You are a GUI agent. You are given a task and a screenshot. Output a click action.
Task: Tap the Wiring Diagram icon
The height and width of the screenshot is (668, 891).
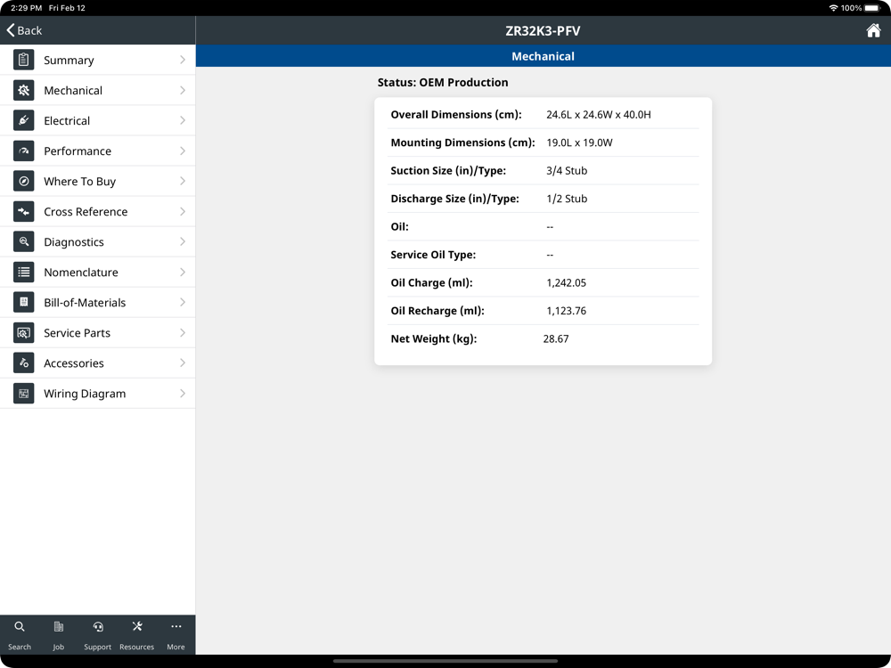click(23, 393)
